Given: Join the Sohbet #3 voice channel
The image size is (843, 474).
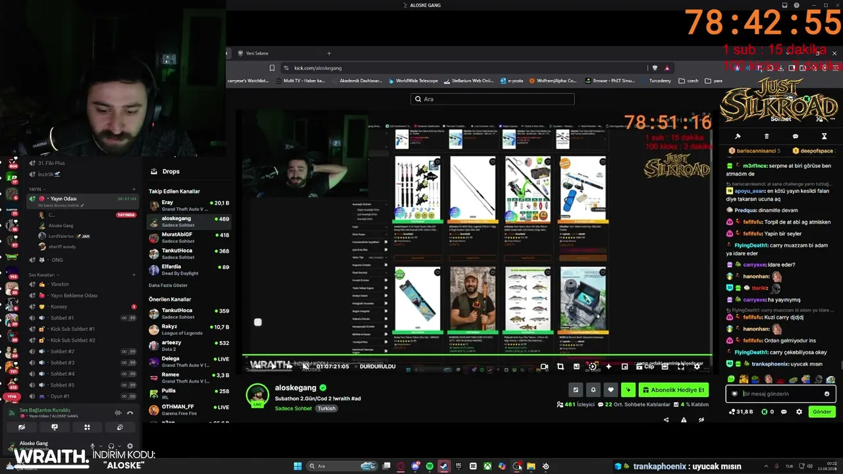Looking at the screenshot, I should [82, 363].
